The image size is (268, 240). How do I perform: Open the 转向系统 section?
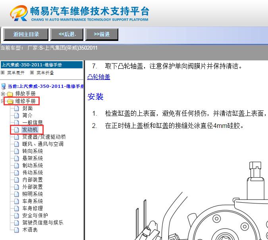[33, 151]
